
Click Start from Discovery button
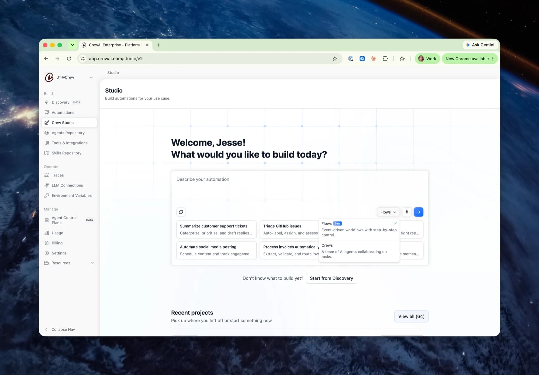point(331,278)
